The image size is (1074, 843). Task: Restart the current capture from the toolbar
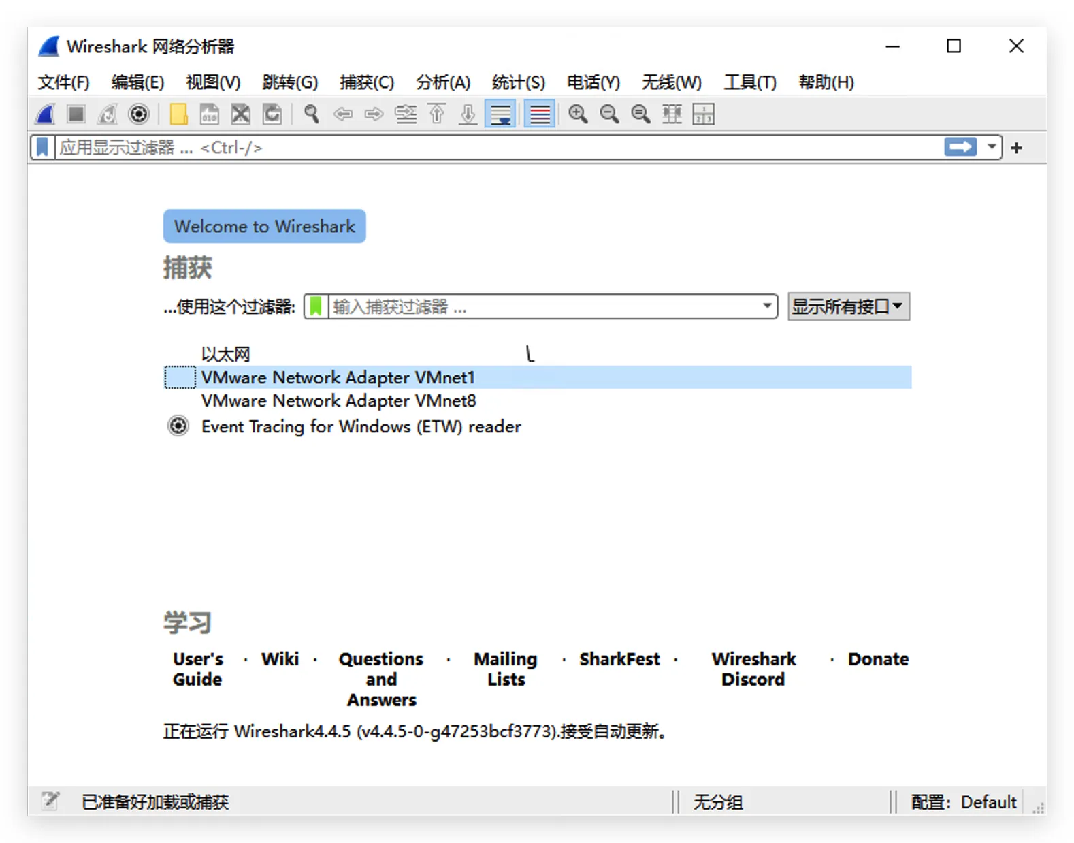click(108, 114)
